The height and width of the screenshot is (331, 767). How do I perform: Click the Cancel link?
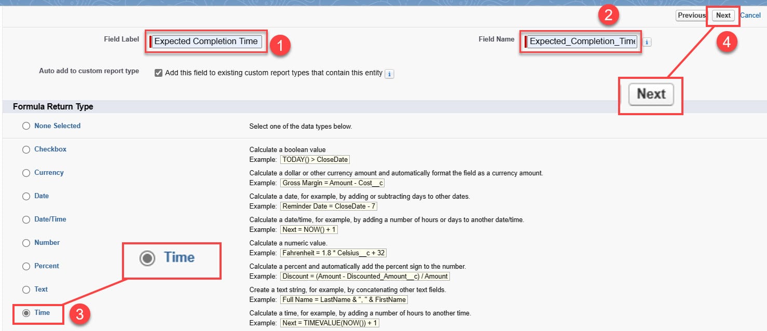750,16
